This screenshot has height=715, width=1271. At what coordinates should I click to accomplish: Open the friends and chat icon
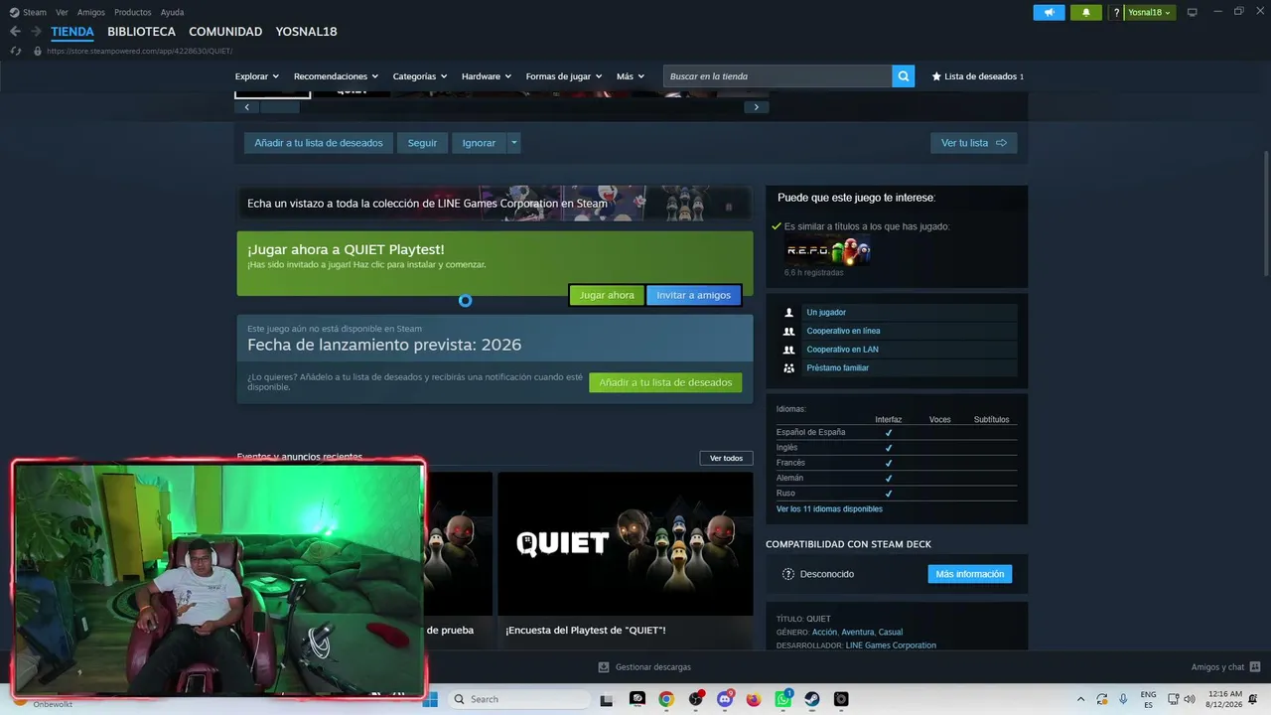pyautogui.click(x=1255, y=667)
